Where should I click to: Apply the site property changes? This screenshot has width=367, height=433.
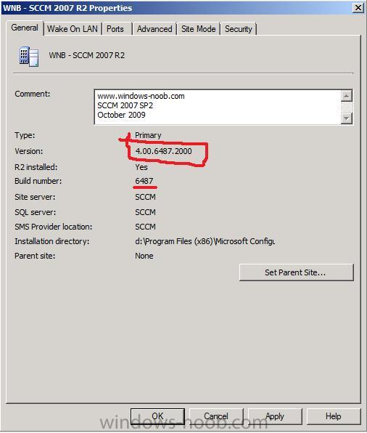pos(275,416)
